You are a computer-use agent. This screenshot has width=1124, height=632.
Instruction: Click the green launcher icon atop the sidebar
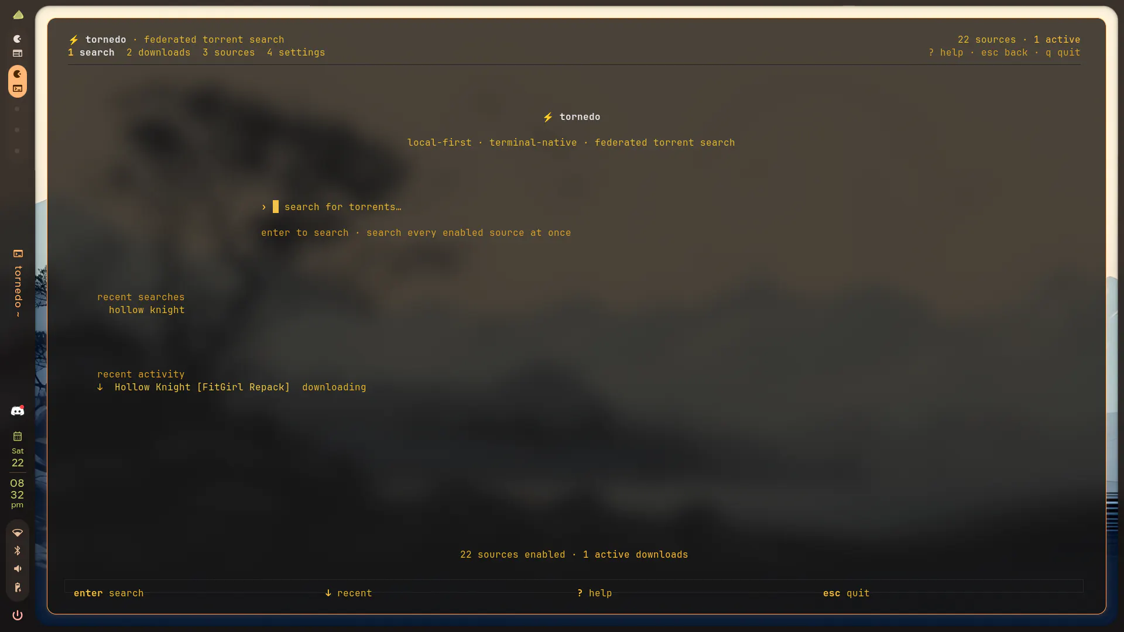pos(18,15)
